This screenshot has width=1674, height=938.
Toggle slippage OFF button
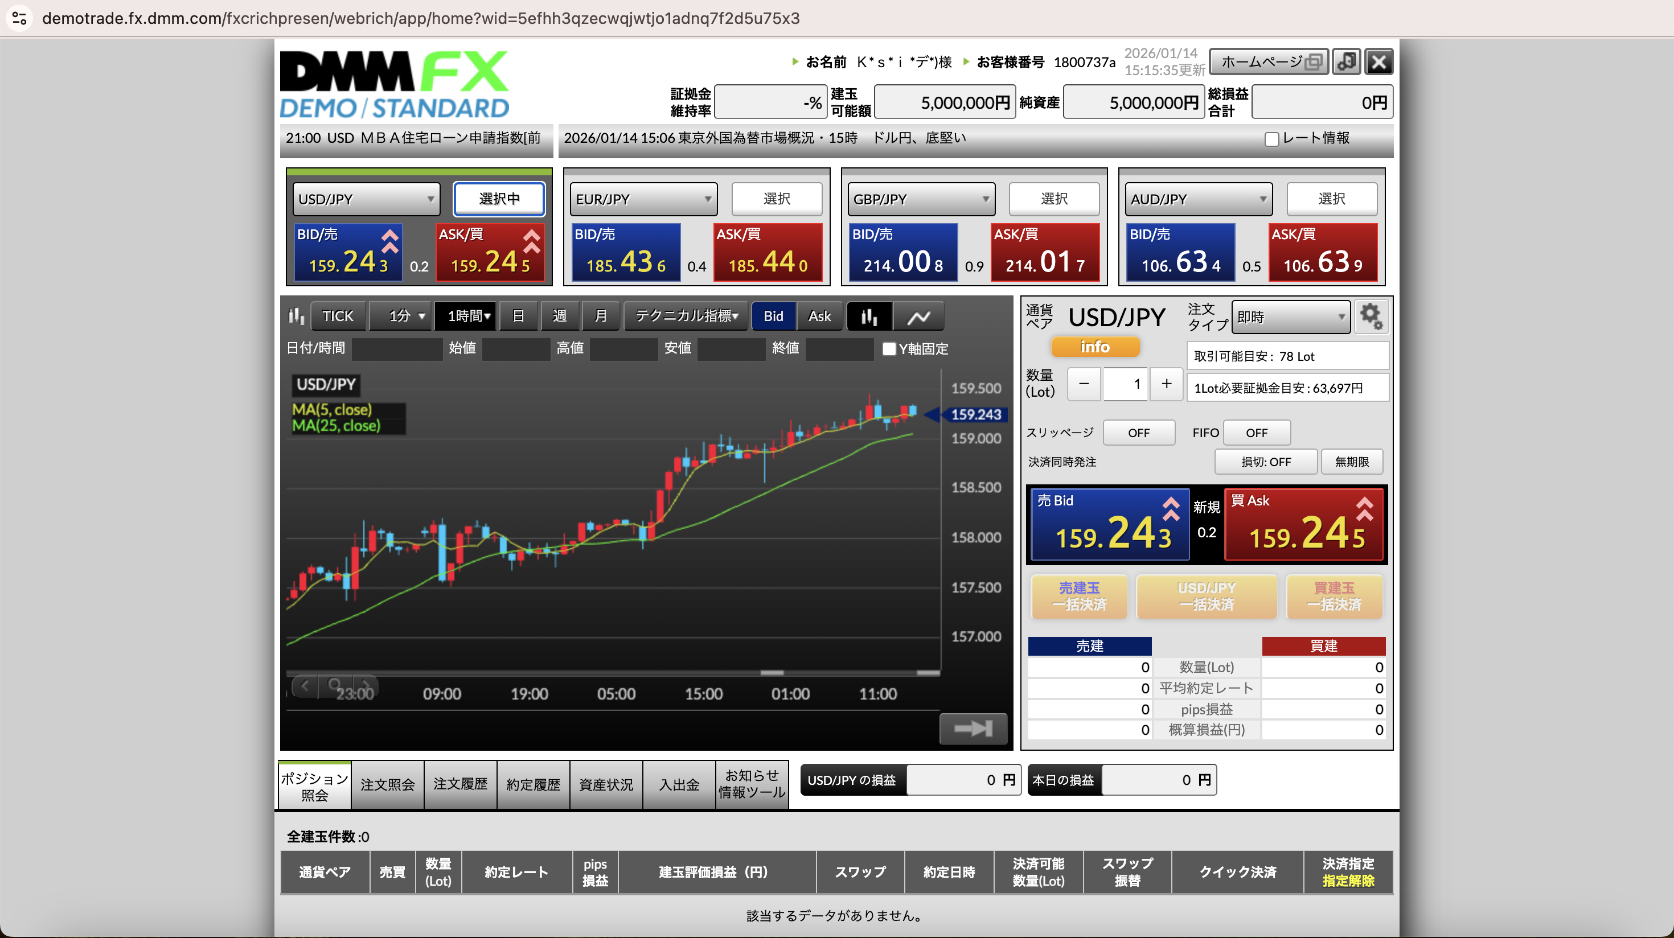(1139, 433)
